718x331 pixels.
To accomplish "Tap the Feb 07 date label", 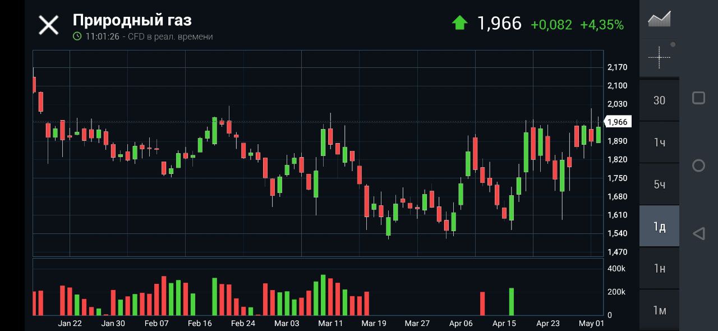I will click(x=157, y=323).
